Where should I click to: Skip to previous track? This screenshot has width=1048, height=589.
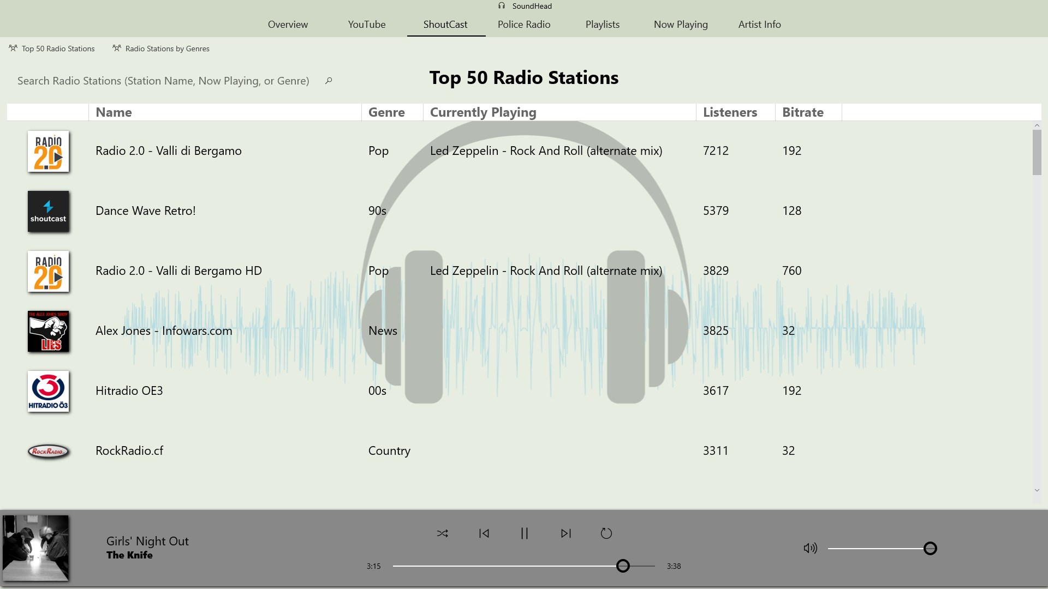pyautogui.click(x=484, y=533)
